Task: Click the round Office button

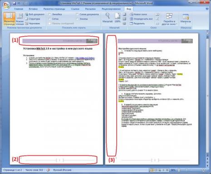Action: [6, 6]
